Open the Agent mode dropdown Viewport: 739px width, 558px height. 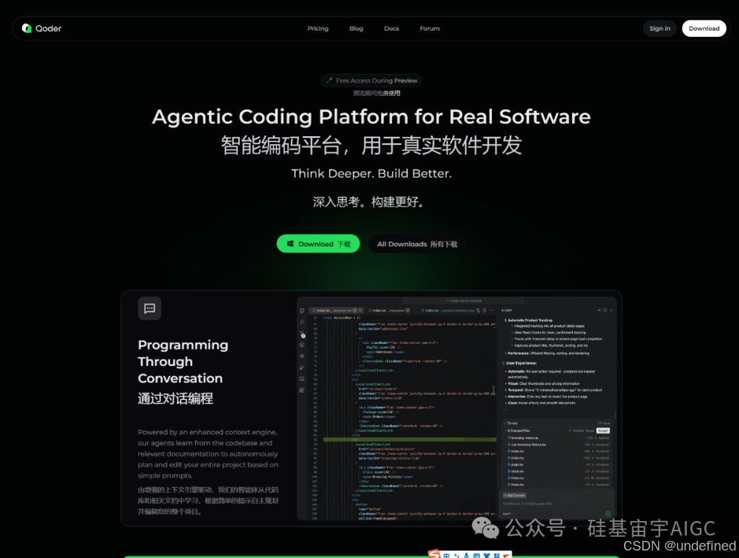tap(508, 514)
